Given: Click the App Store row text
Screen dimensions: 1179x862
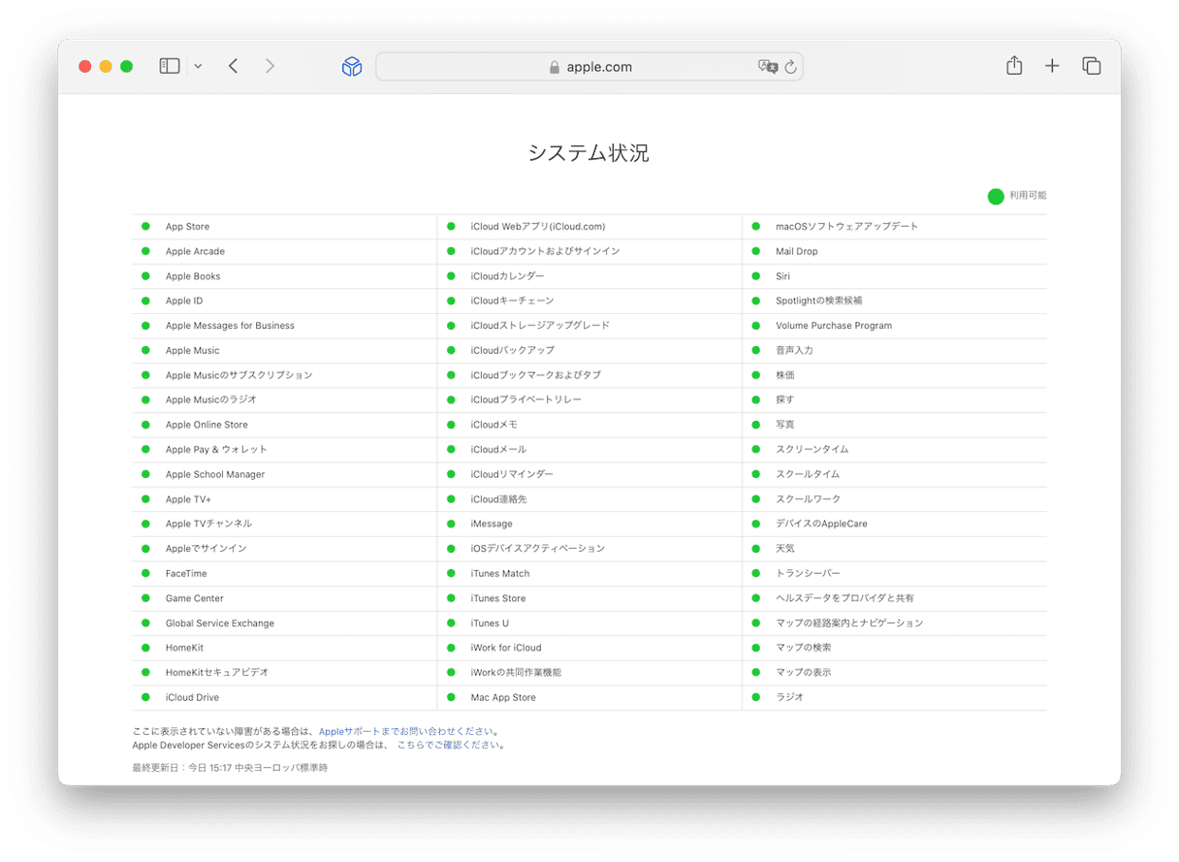Looking at the screenshot, I should point(187,227).
